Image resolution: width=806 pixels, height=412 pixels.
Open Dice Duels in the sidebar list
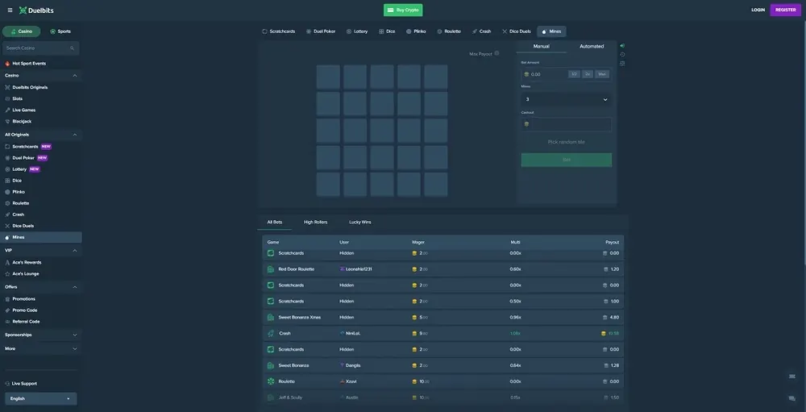click(23, 226)
